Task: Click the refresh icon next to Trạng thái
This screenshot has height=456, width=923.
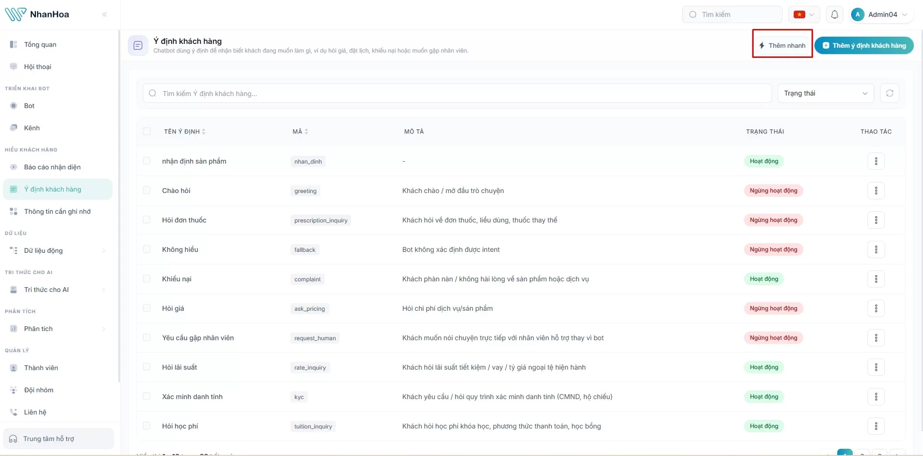Action: [890, 93]
